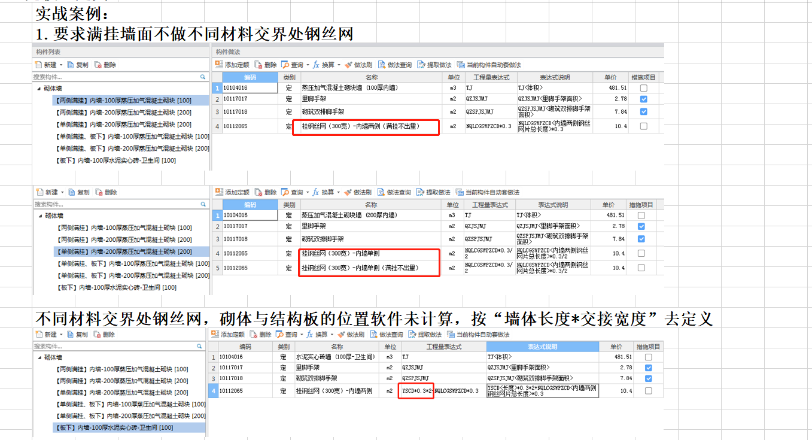
Task: Click 删除 icon in the top component list
Action: point(98,65)
